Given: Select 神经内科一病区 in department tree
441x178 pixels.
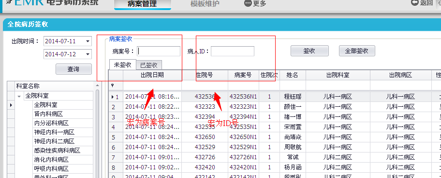Looking at the screenshot, I should click(54, 132).
